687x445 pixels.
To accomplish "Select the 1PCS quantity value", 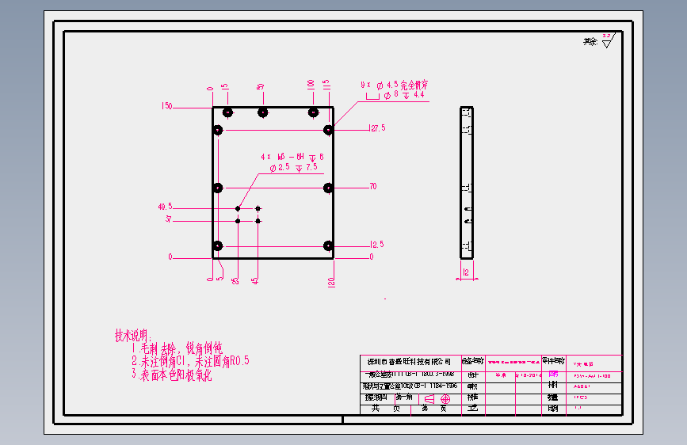I will 580,397.
